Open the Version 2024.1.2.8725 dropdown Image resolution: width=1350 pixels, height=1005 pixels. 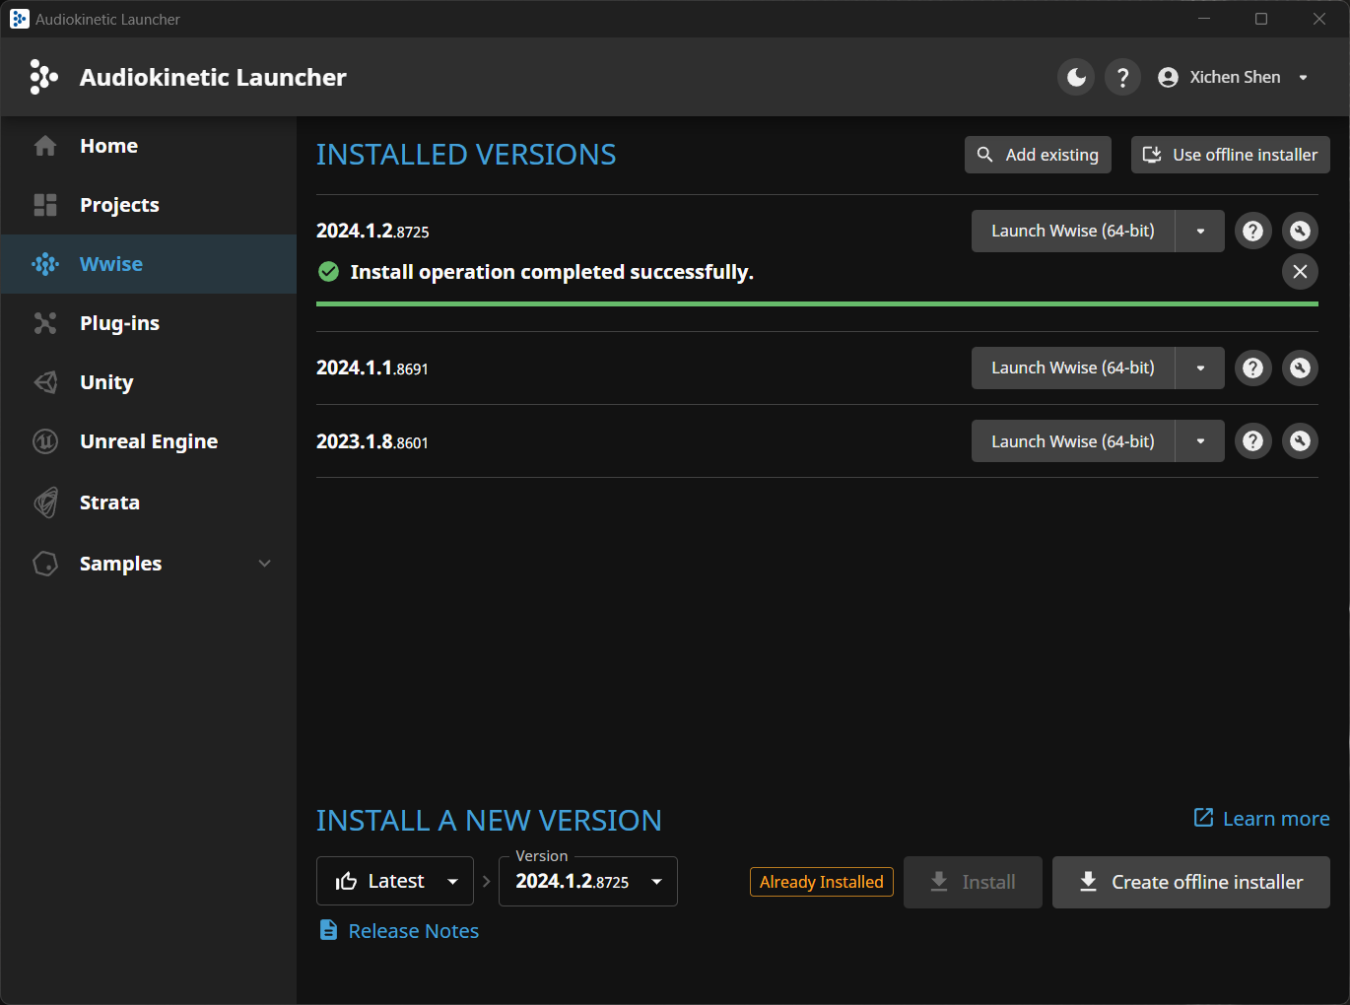point(588,881)
